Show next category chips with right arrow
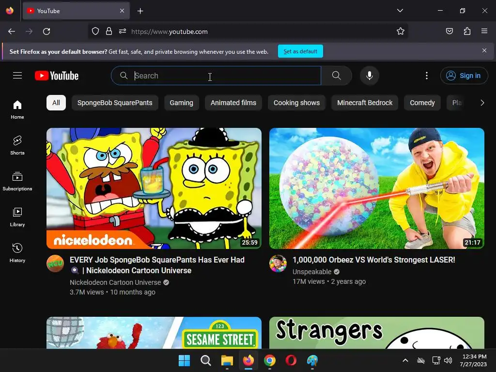The height and width of the screenshot is (372, 496). (x=482, y=103)
